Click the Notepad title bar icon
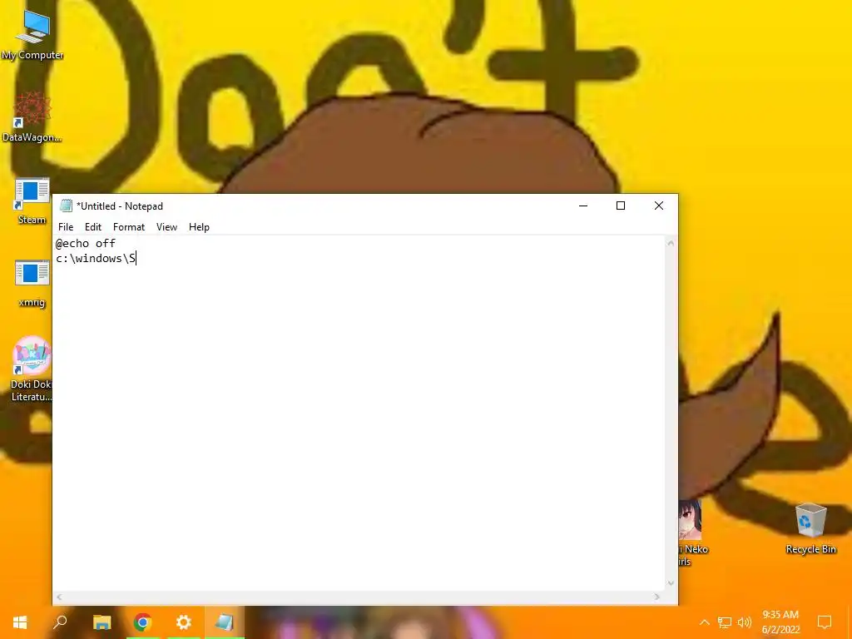 pos(66,206)
